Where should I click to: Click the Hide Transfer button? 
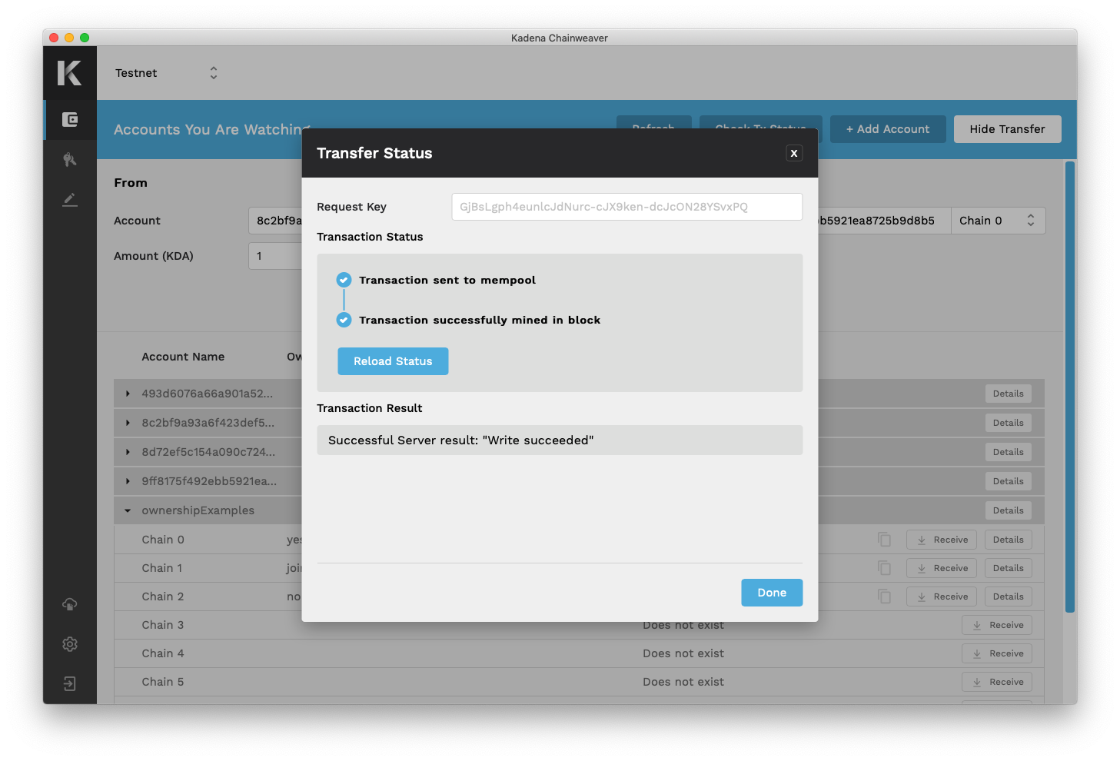[x=1007, y=129]
